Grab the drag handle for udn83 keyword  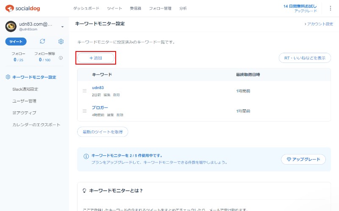pyautogui.click(x=84, y=91)
